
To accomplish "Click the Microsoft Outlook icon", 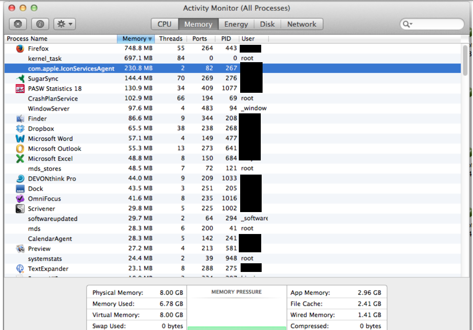I will pyautogui.click(x=20, y=149).
